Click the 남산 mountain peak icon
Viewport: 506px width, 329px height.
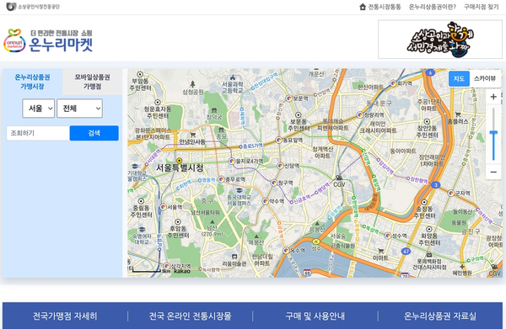click(212, 222)
